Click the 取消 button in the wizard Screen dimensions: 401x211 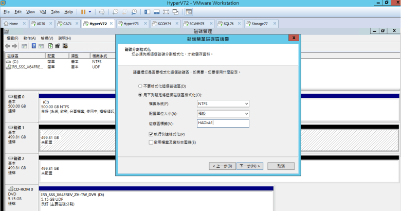point(281,166)
